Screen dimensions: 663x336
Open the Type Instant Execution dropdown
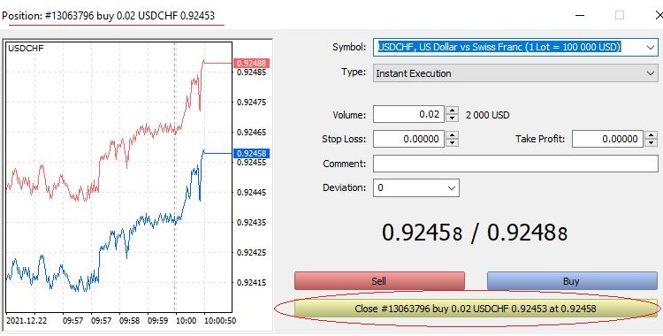tap(515, 73)
